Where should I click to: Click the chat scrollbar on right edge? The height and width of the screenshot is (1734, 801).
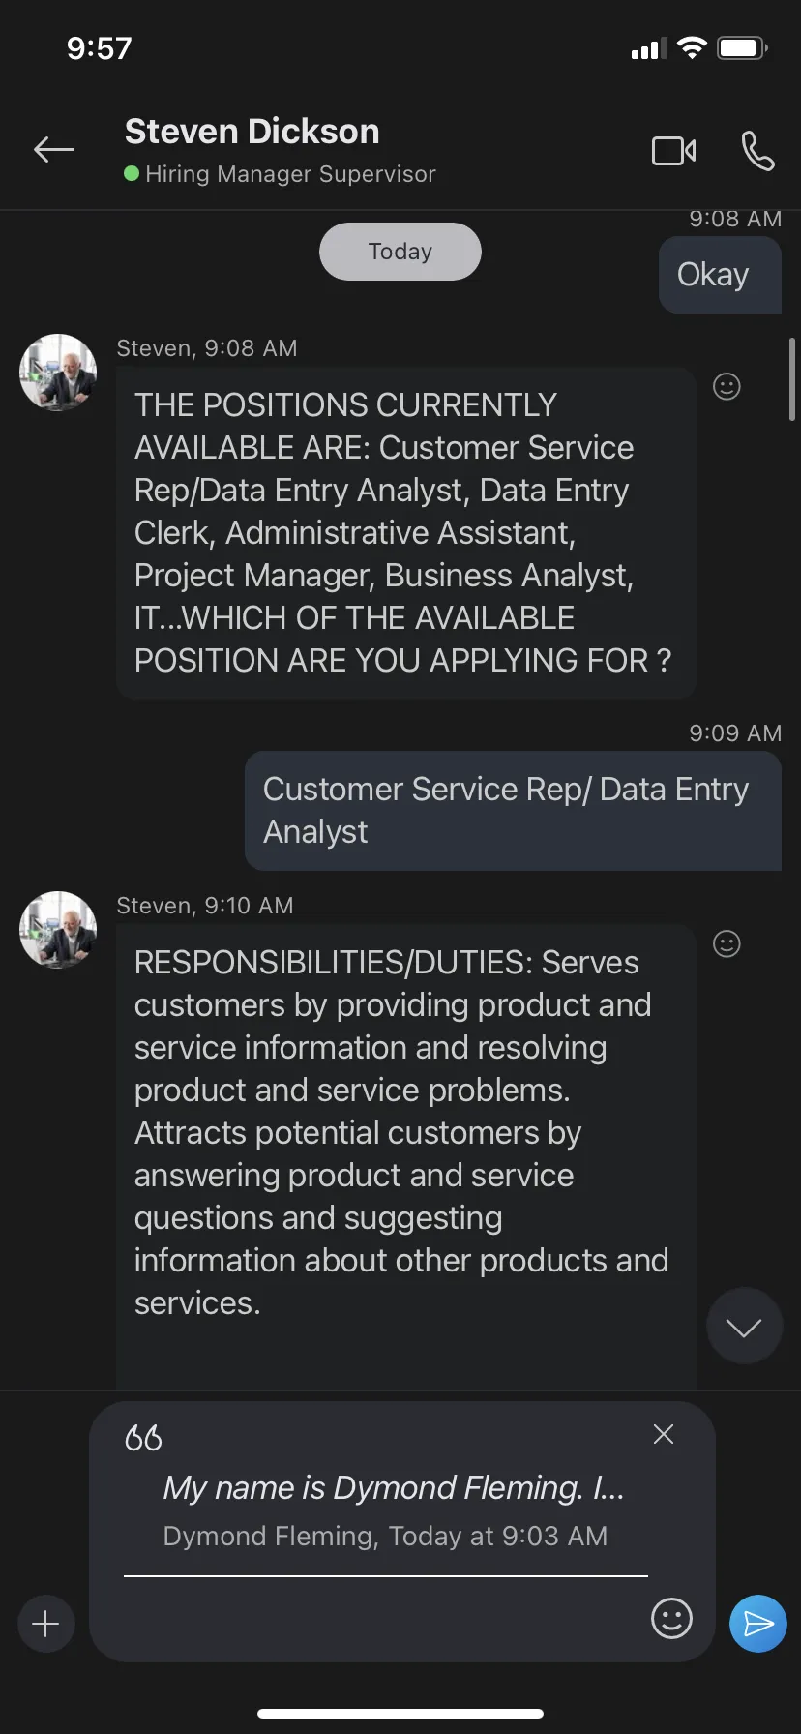click(x=792, y=378)
